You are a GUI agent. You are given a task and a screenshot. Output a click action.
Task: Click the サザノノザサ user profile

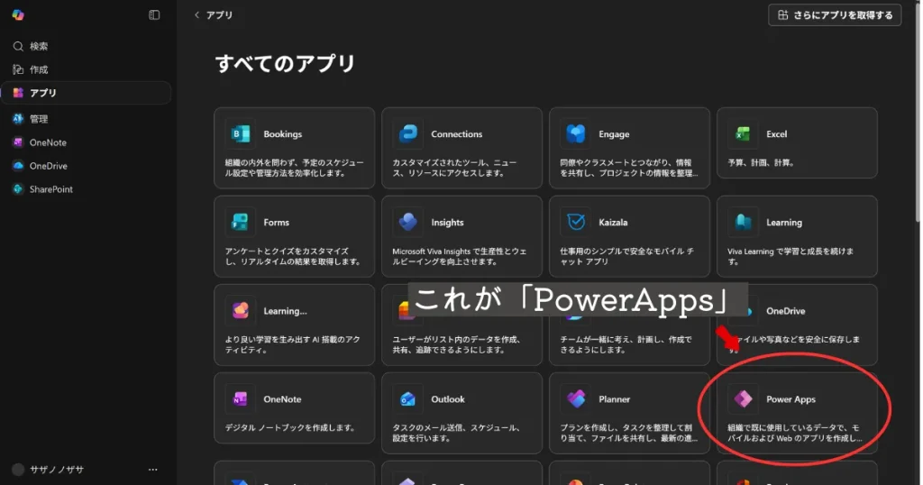pos(54,470)
